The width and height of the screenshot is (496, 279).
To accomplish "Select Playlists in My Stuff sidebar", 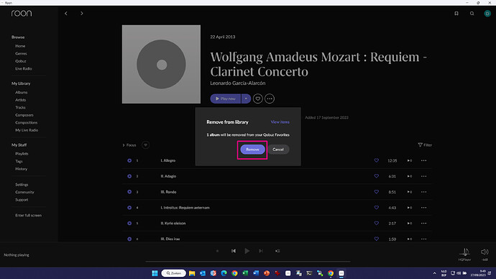I will (x=22, y=154).
